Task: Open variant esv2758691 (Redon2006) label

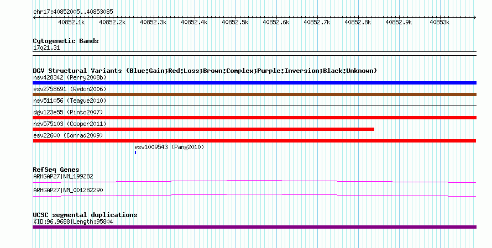Action: tap(70, 89)
